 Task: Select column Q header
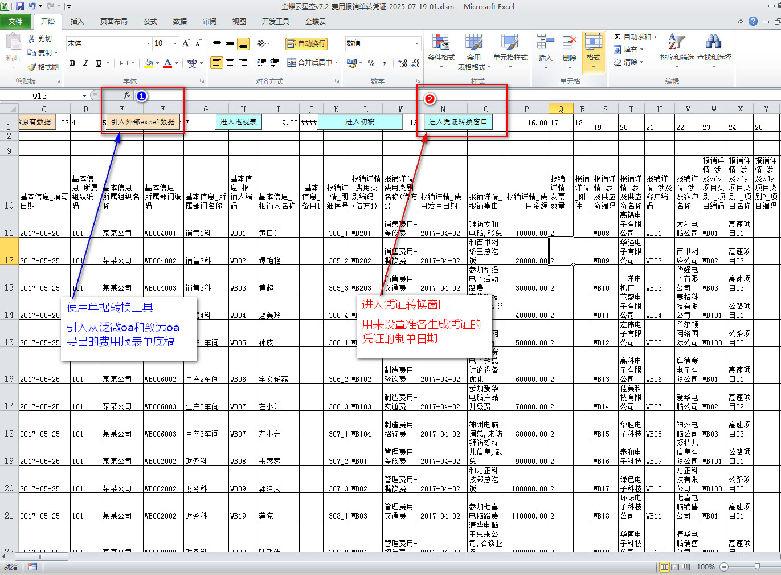(561, 109)
